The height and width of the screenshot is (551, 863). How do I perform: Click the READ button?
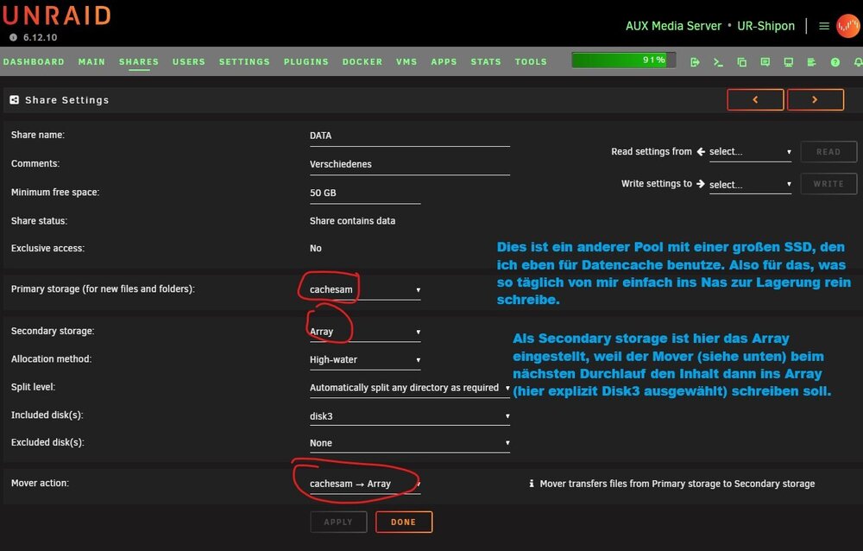tap(828, 151)
